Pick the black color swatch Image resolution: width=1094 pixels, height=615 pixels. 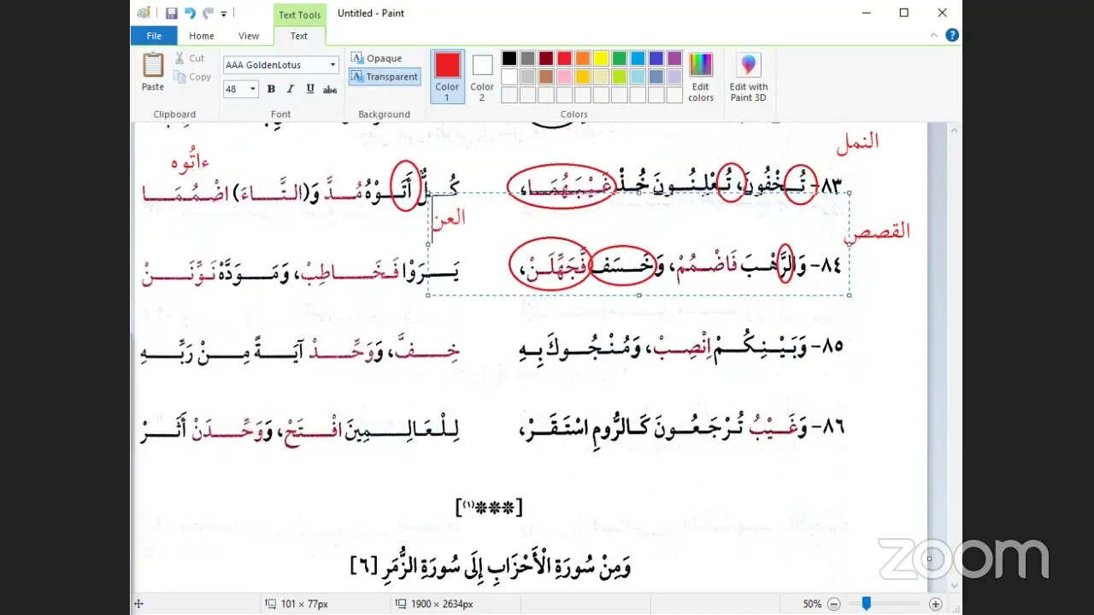coord(509,59)
